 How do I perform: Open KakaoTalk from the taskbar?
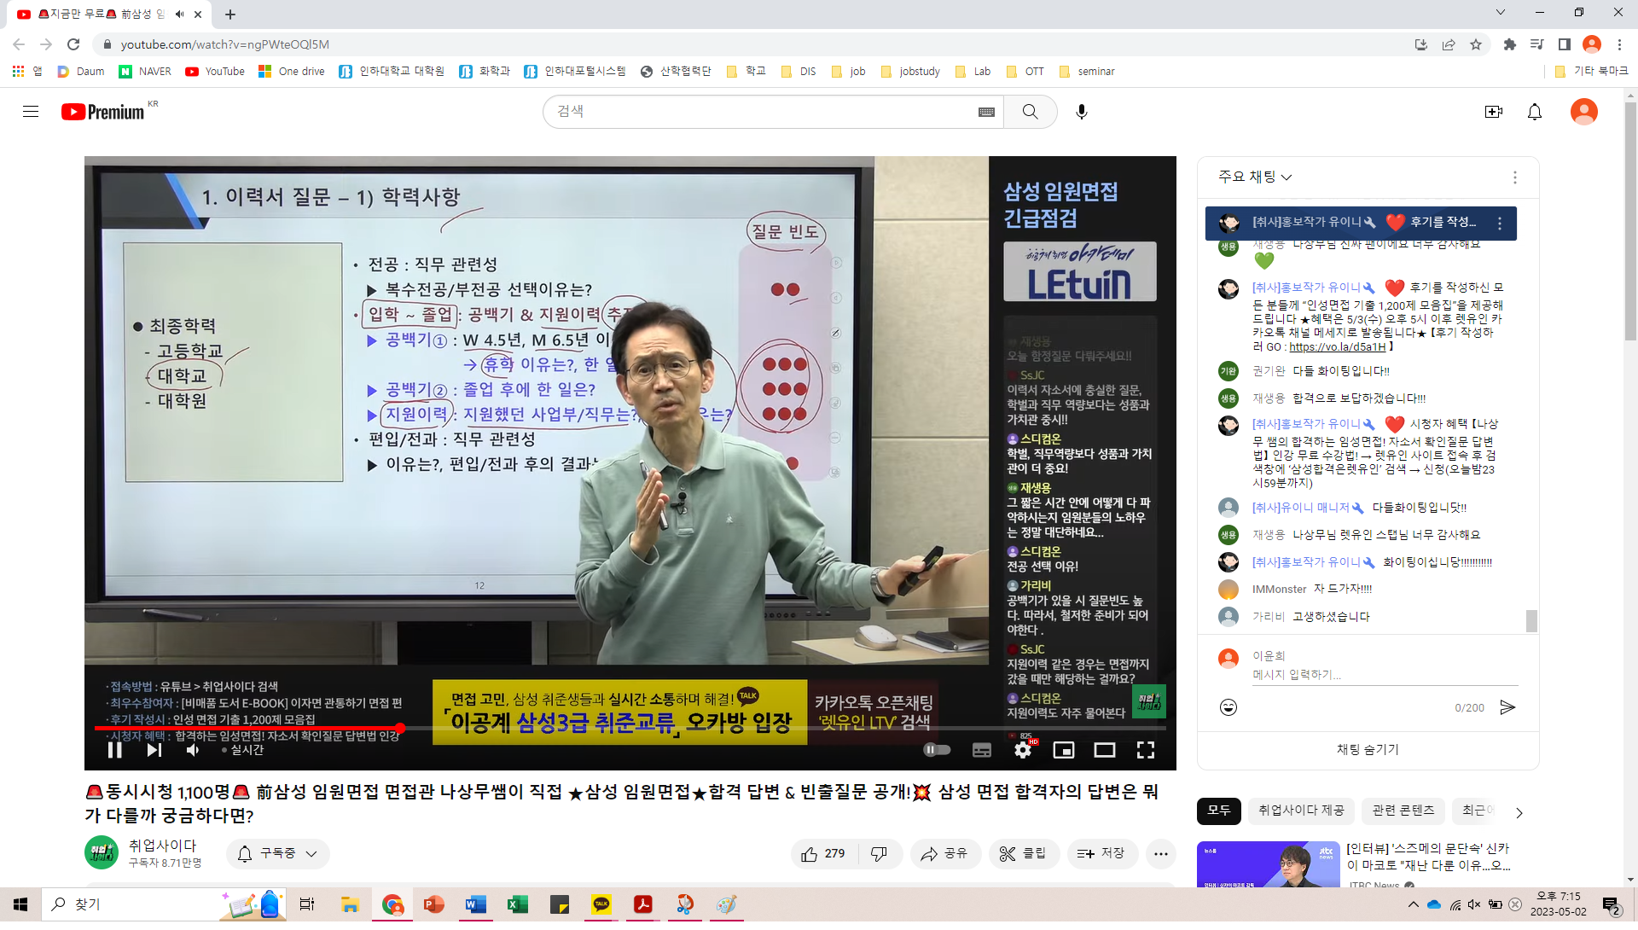tap(601, 904)
